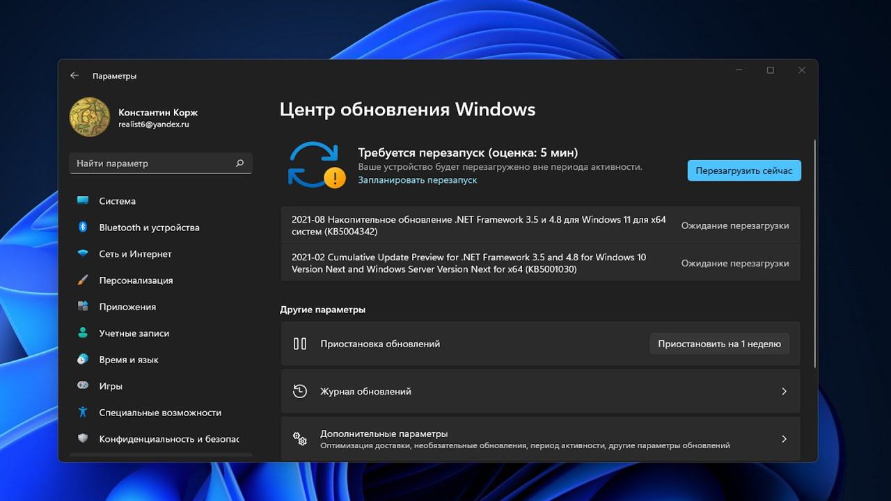891x501 pixels.
Task: Click the Сеть и Интернет wifi icon
Action: 83,254
